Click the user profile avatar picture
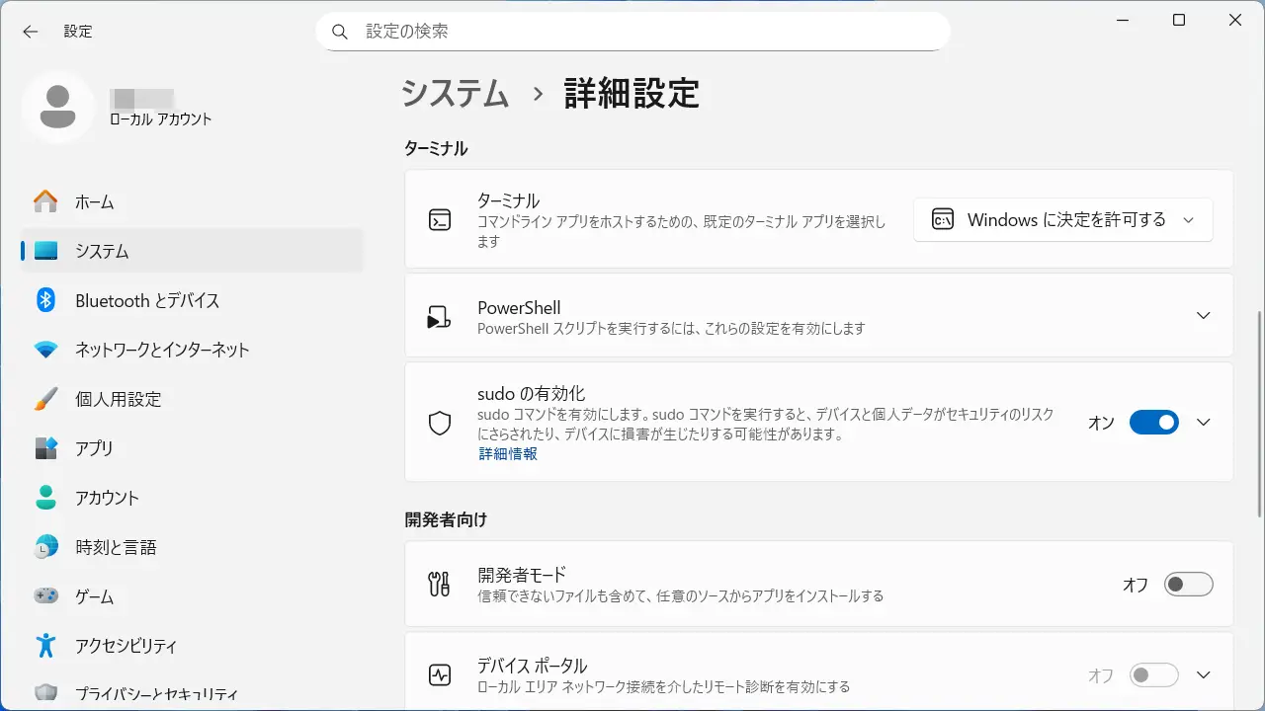1265x711 pixels. (x=58, y=107)
